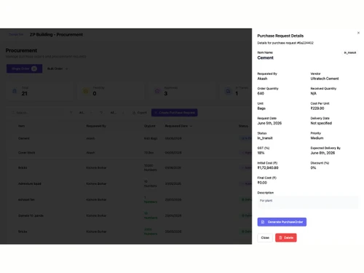Click the Item column header
This screenshot has width=364, height=273.
tap(21, 126)
